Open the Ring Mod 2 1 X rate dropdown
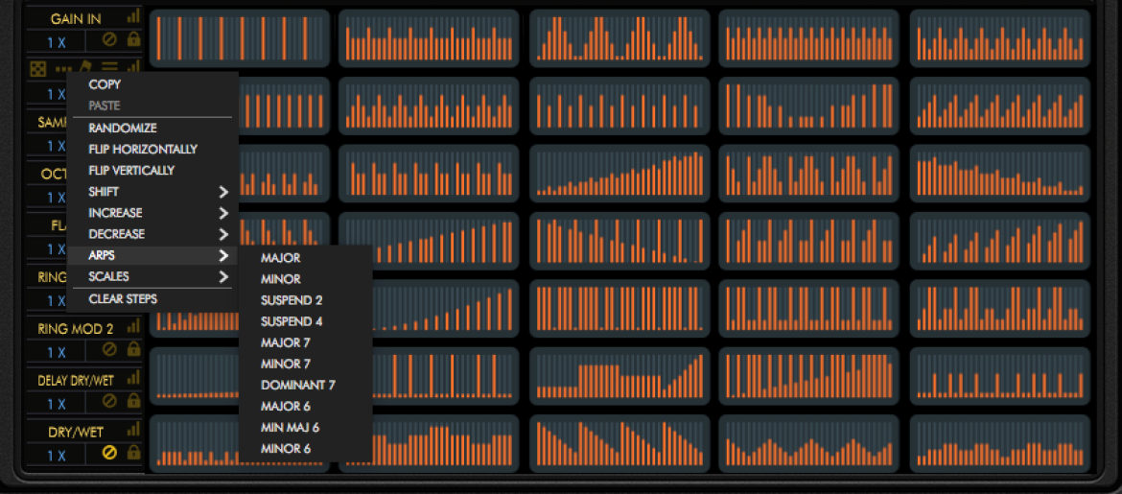1122x494 pixels. tap(56, 352)
